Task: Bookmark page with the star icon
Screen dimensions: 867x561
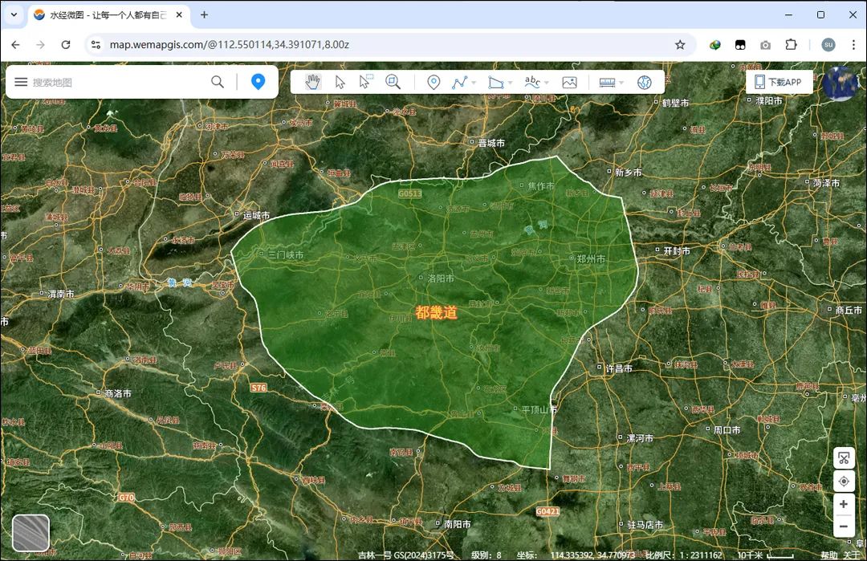Action: (x=680, y=45)
